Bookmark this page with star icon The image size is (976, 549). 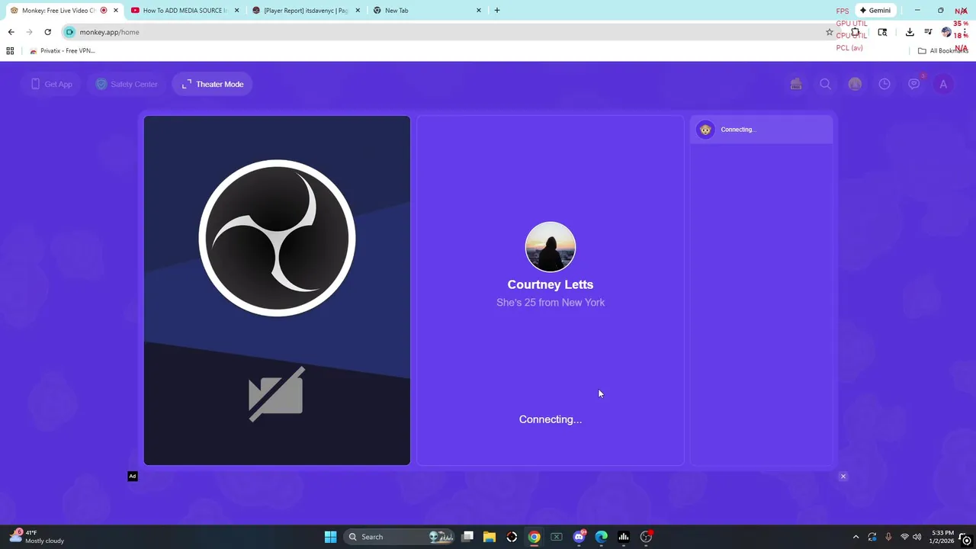point(830,32)
